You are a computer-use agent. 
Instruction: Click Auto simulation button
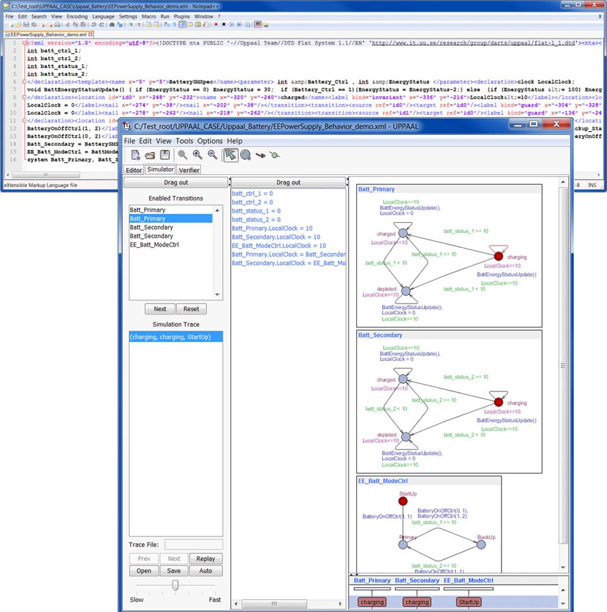pyautogui.click(x=206, y=571)
